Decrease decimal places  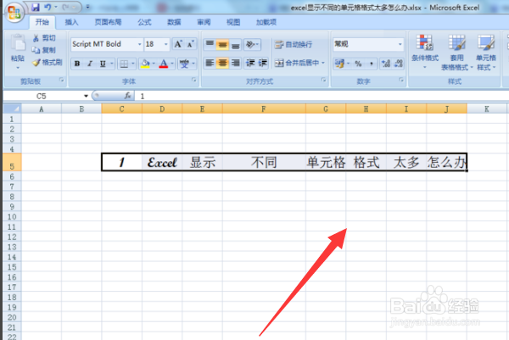click(x=399, y=64)
